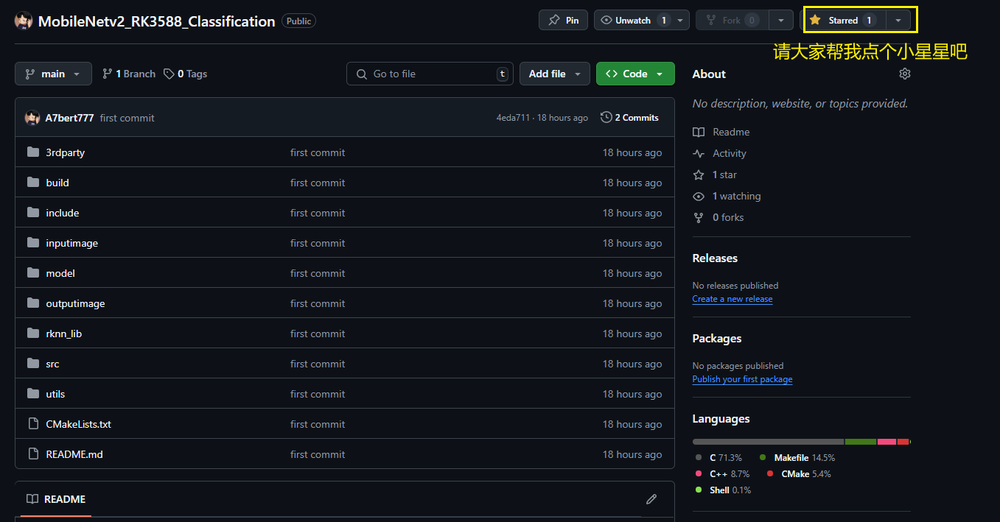Toggle Starred button to unstar repository

842,21
